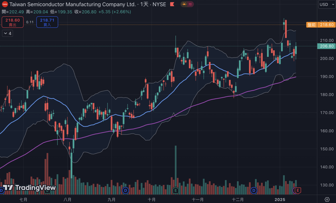
Task: Click the 140.00 price axis label
Action: 326,167
